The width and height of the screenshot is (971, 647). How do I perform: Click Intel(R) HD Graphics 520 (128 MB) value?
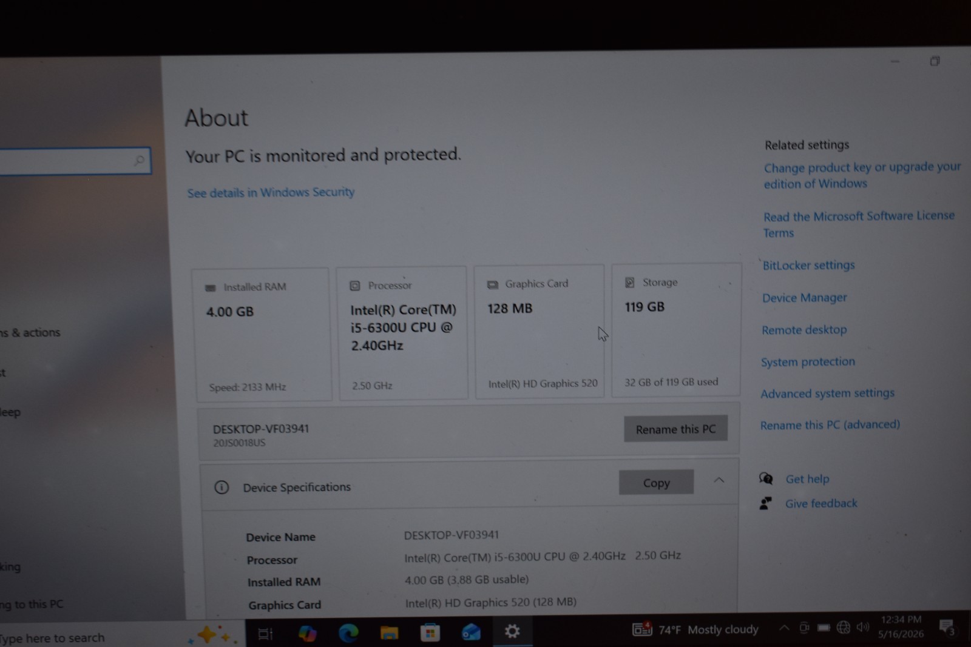point(490,602)
